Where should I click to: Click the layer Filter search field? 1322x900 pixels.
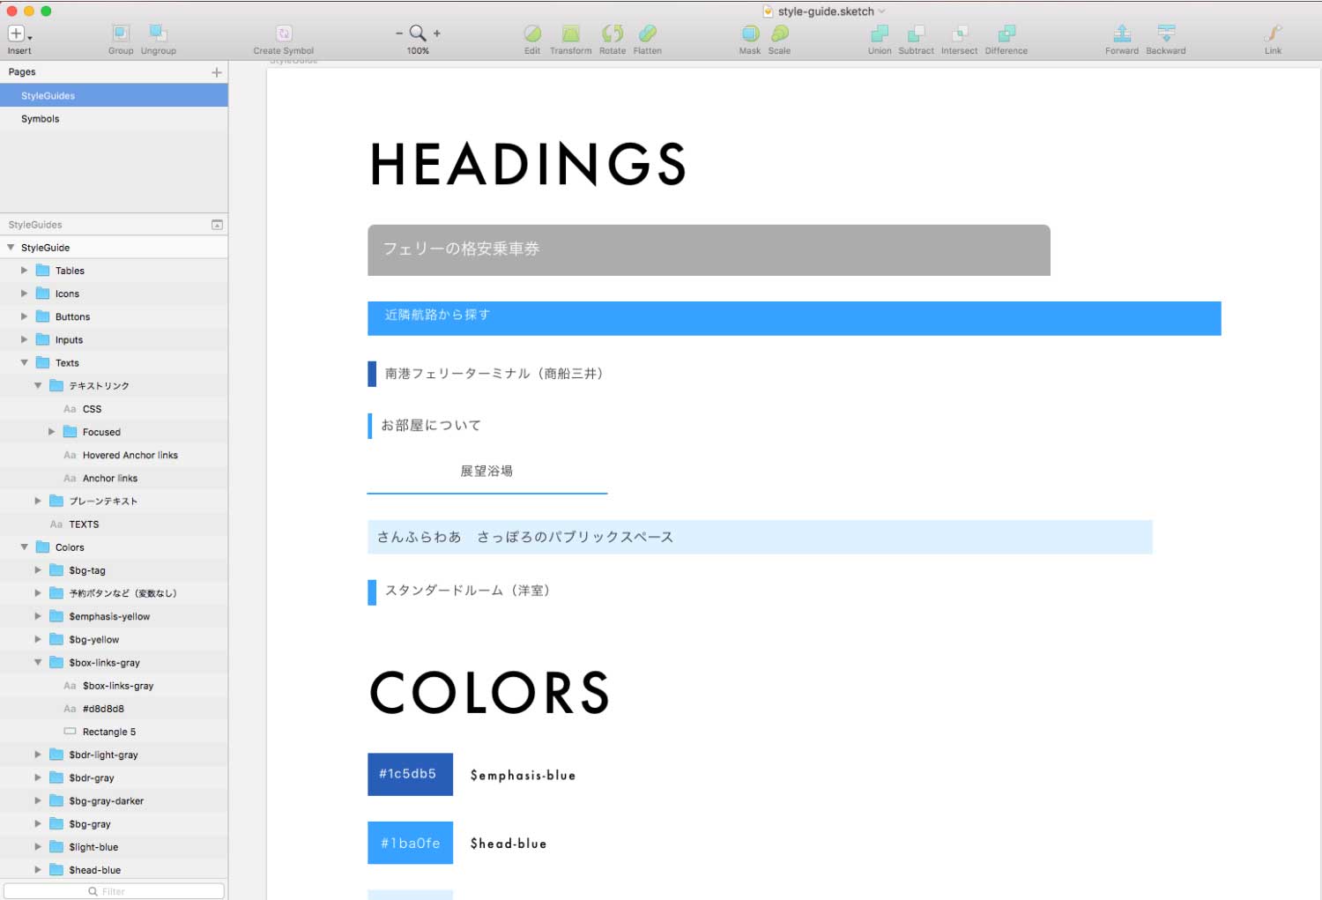[114, 891]
